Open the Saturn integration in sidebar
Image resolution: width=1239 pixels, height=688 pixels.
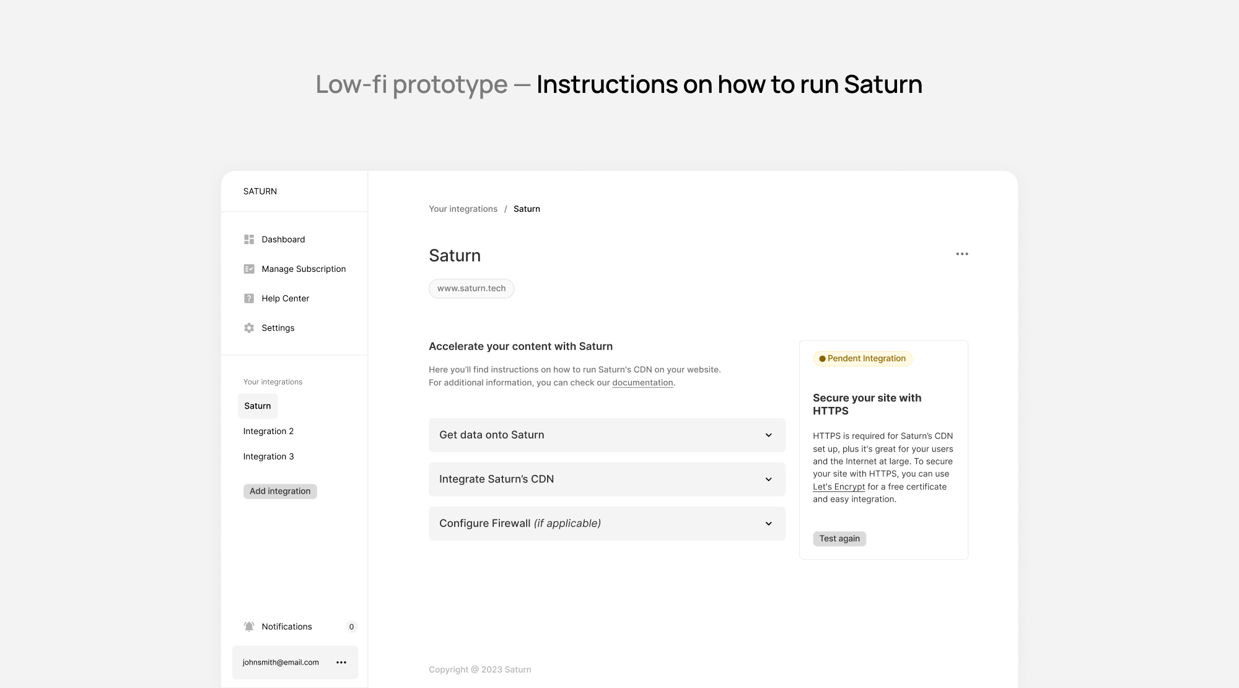(x=258, y=406)
